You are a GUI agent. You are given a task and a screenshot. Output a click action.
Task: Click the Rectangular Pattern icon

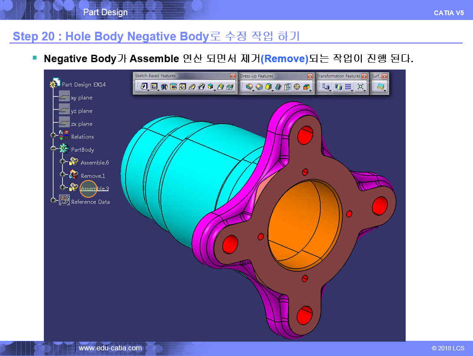click(x=348, y=87)
